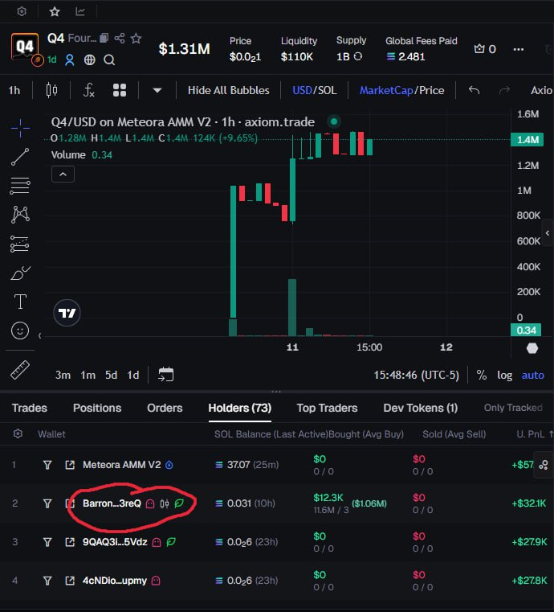Select the horizontal lines Fibonacci tool
Screen dimensions: 554x612
(x=20, y=186)
